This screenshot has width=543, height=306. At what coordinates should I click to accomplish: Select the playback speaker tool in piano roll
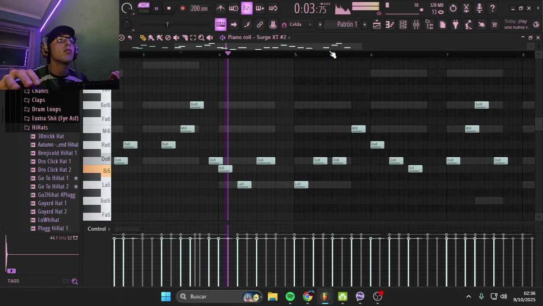click(x=210, y=37)
